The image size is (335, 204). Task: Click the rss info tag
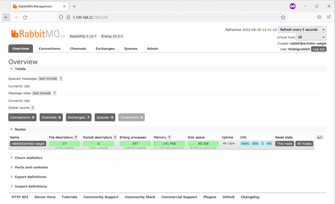[x=269, y=143]
